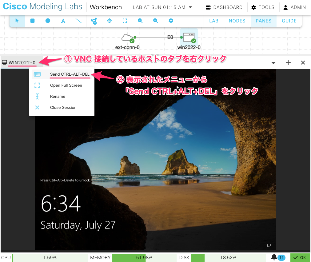Switch to the PANES tab
This screenshot has height=262, width=311.
point(263,21)
